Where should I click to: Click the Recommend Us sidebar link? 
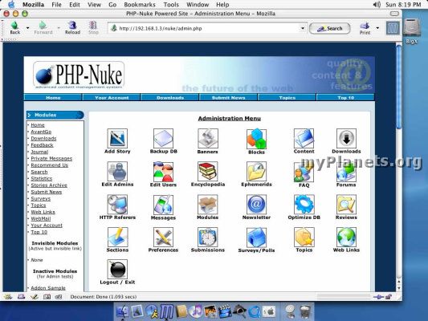coord(50,165)
